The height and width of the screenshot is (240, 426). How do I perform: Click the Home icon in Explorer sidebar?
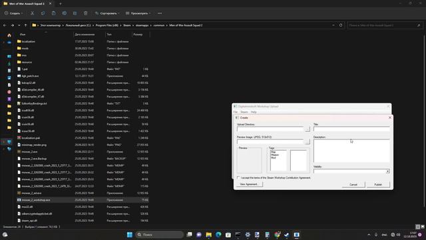pos(9,35)
